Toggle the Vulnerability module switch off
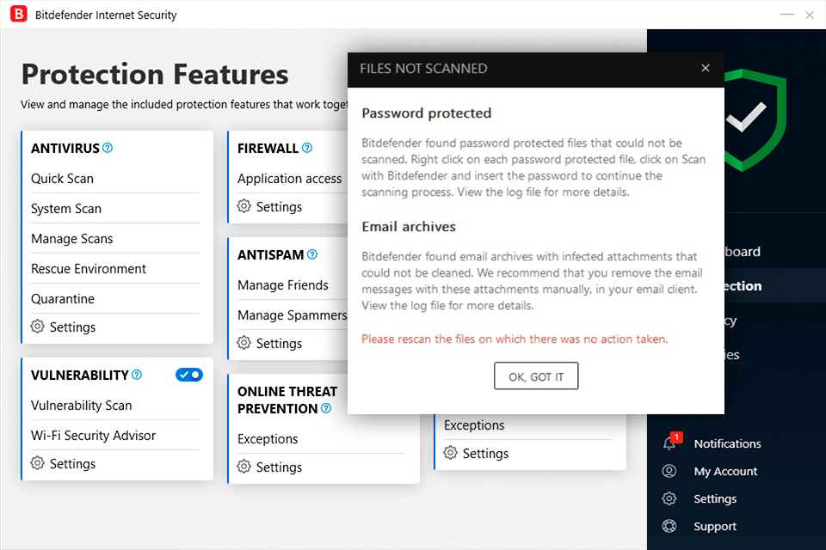The height and width of the screenshot is (550, 826). point(188,375)
